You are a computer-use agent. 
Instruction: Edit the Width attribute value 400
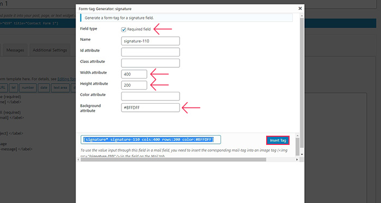tap(134, 74)
